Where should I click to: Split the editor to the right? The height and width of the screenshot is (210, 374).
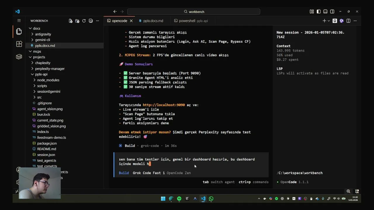point(348,21)
